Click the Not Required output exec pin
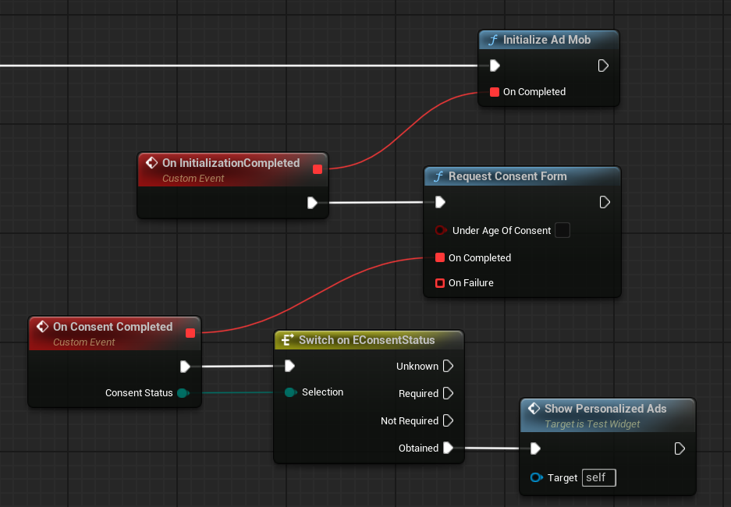Image resolution: width=731 pixels, height=507 pixels. [448, 420]
